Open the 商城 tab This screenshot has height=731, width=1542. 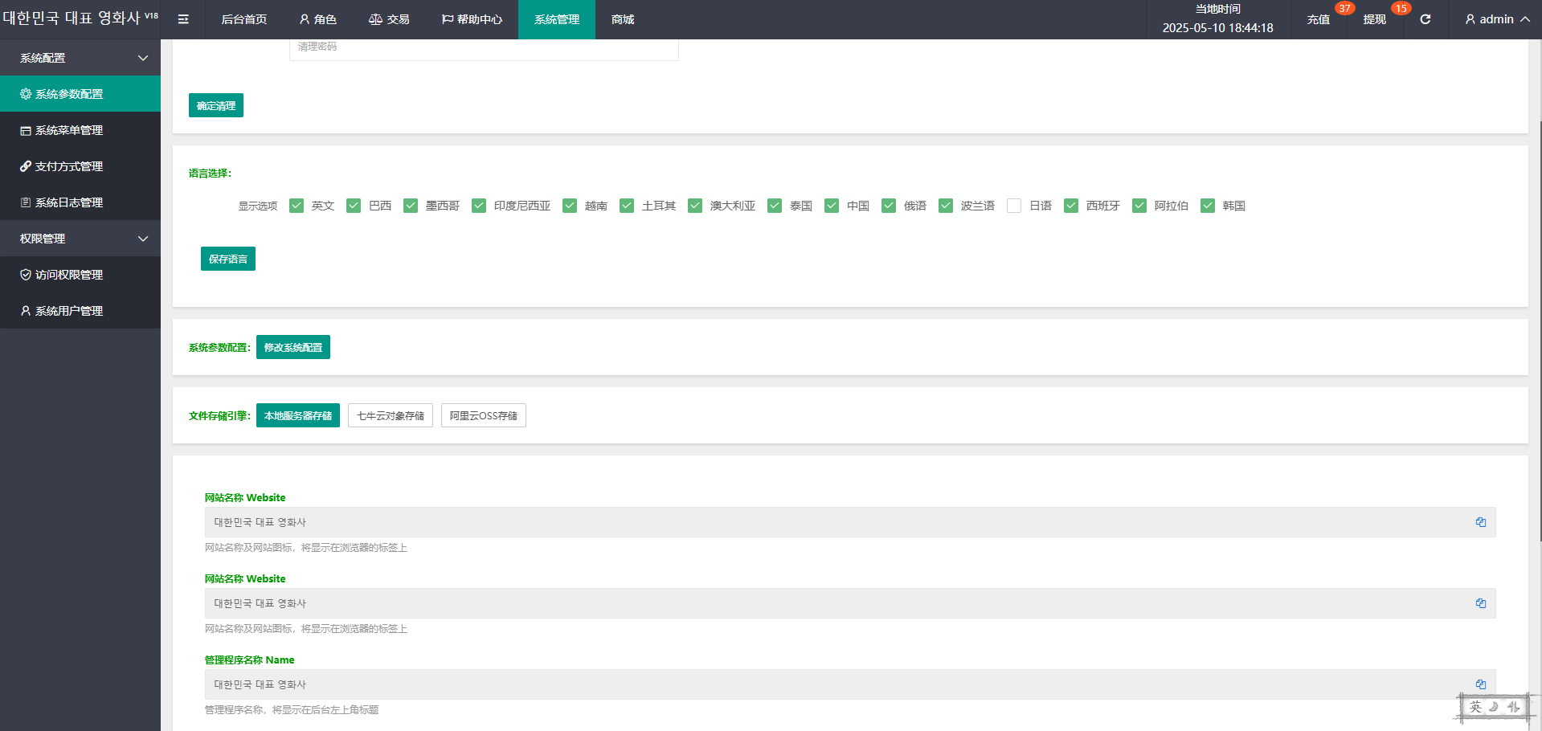click(623, 19)
